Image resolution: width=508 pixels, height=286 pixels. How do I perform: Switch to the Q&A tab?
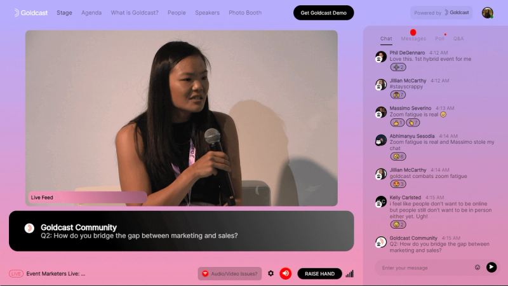458,39
